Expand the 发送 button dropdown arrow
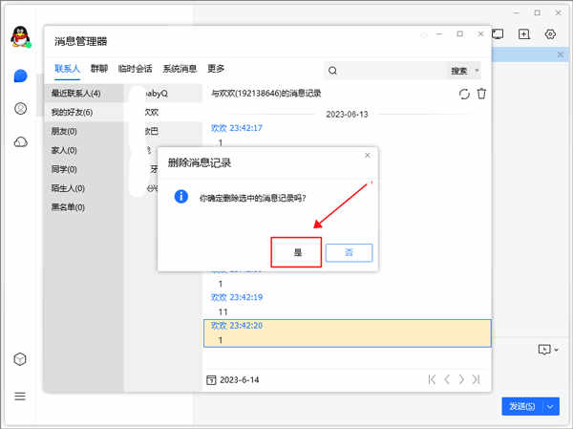This screenshot has width=573, height=429. point(551,406)
